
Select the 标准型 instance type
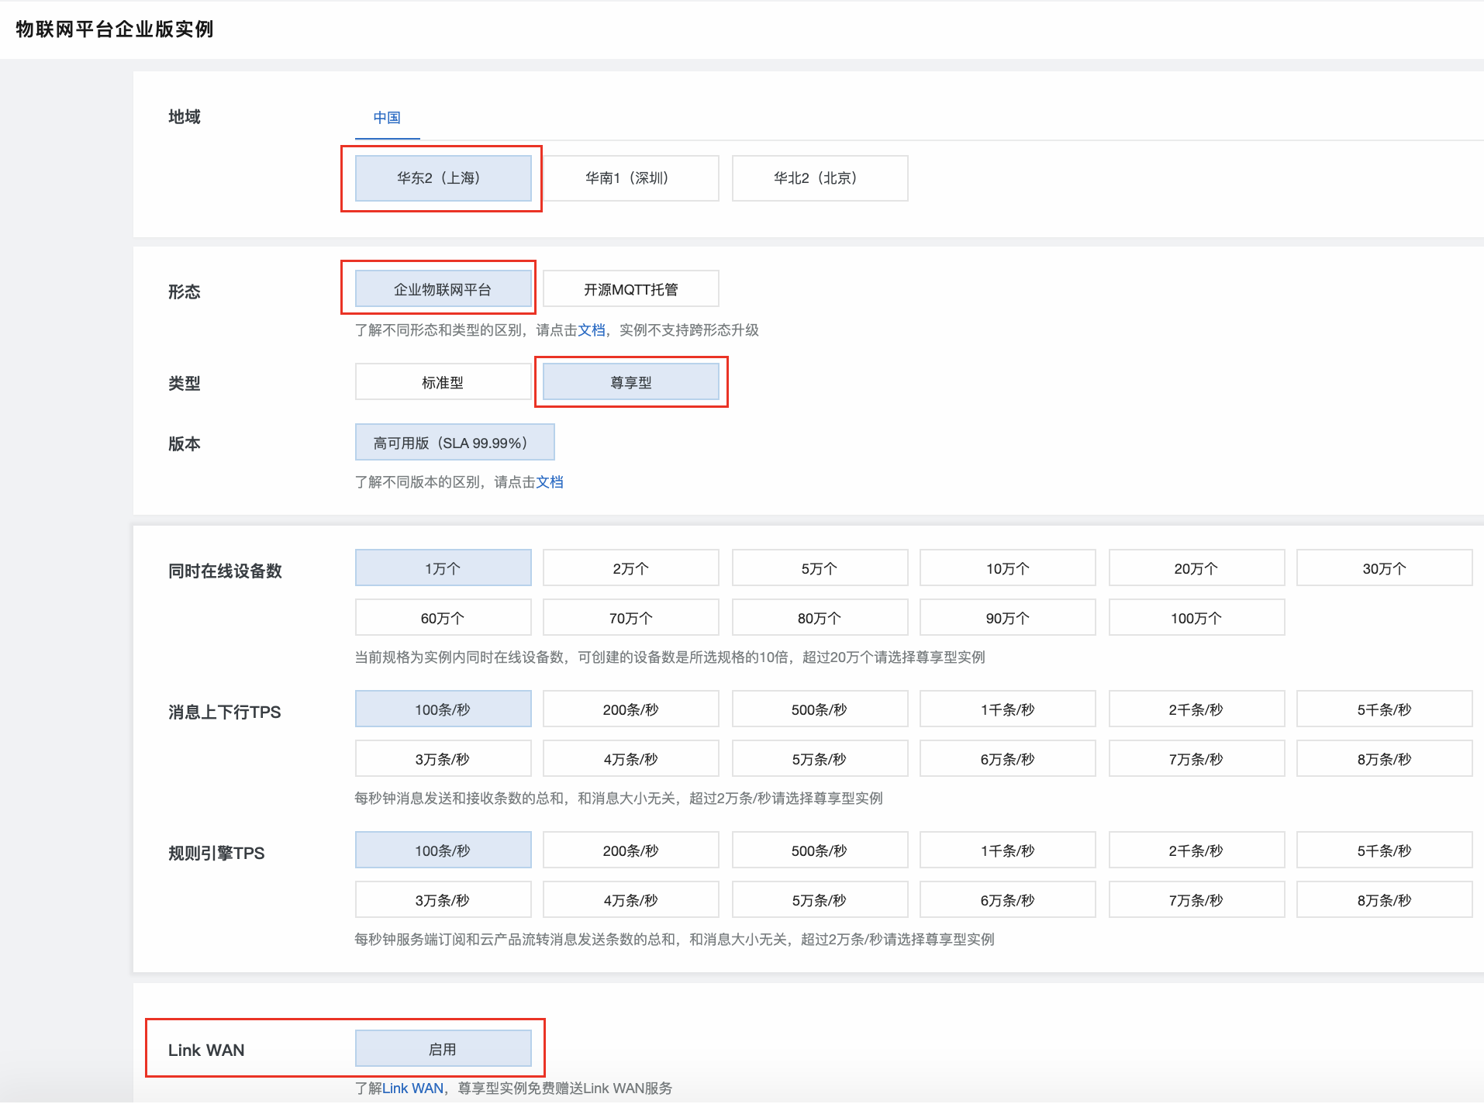pos(443,382)
